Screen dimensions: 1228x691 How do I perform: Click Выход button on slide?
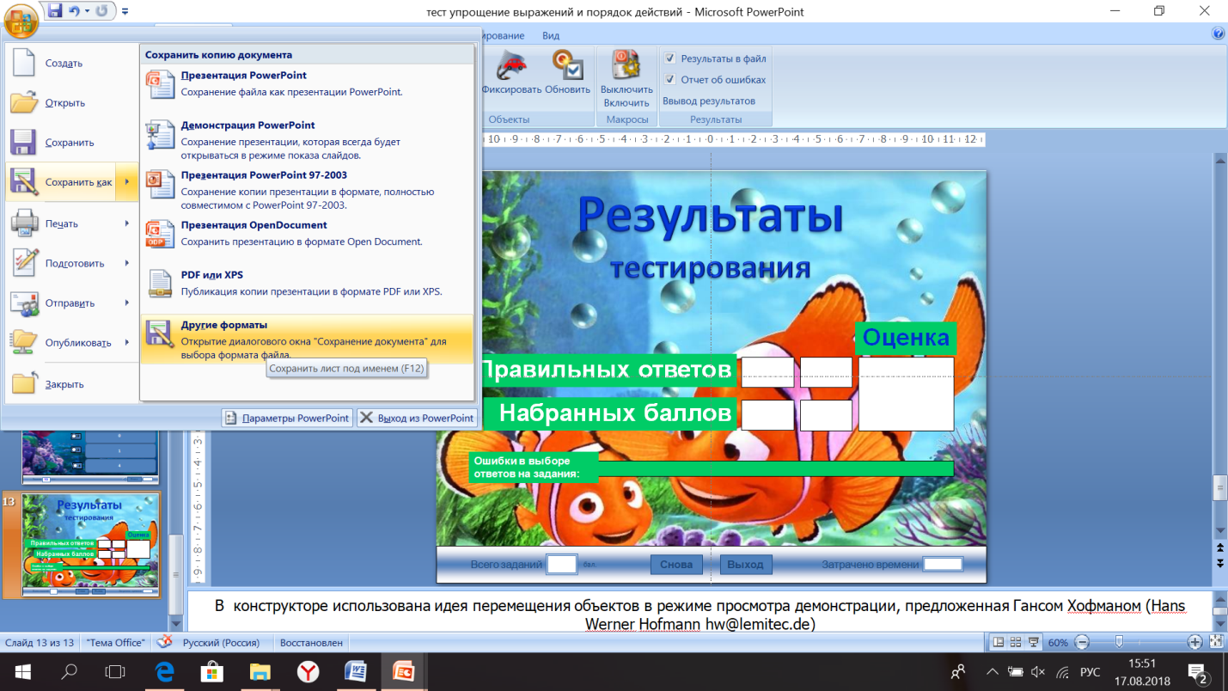coord(745,565)
